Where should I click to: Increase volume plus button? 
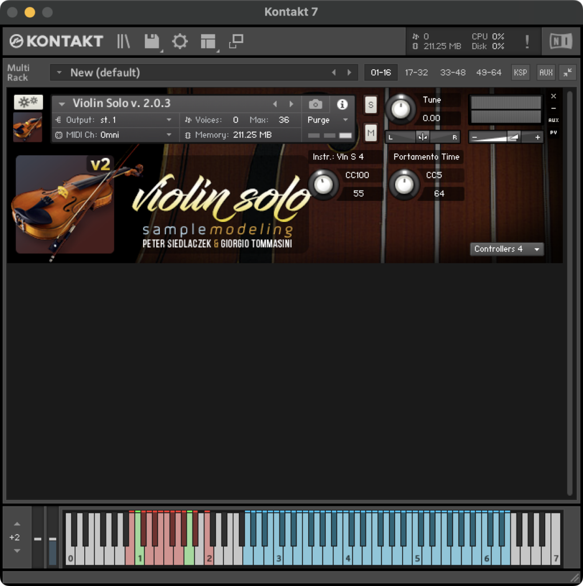click(537, 137)
